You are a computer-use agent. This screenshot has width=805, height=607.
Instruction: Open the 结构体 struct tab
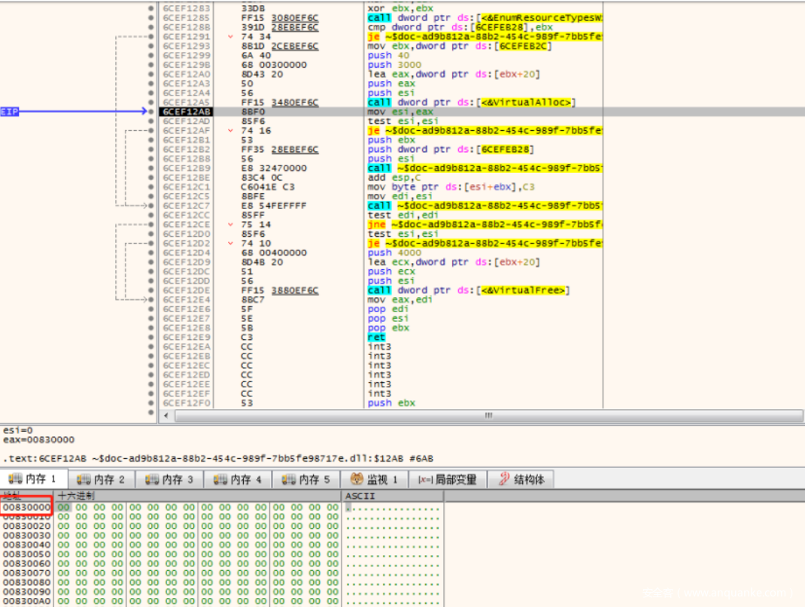(521, 479)
